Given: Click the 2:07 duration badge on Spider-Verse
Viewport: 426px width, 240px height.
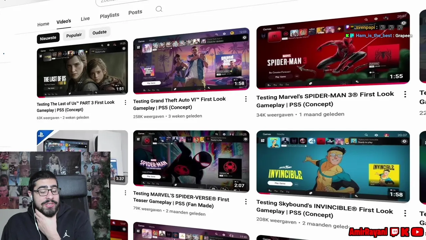Looking at the screenshot, I should [x=239, y=186].
